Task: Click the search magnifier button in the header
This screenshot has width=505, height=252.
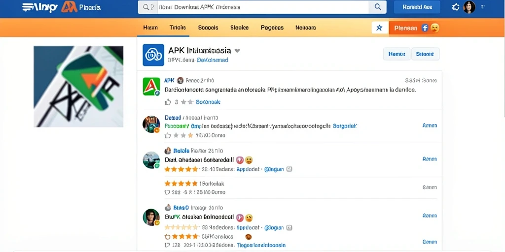Action: tap(378, 7)
